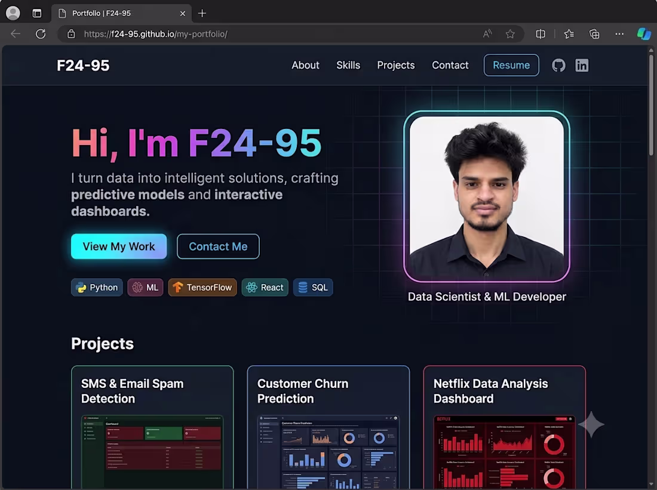Open the tab actions menu icon
The width and height of the screenshot is (657, 490).
(x=37, y=13)
